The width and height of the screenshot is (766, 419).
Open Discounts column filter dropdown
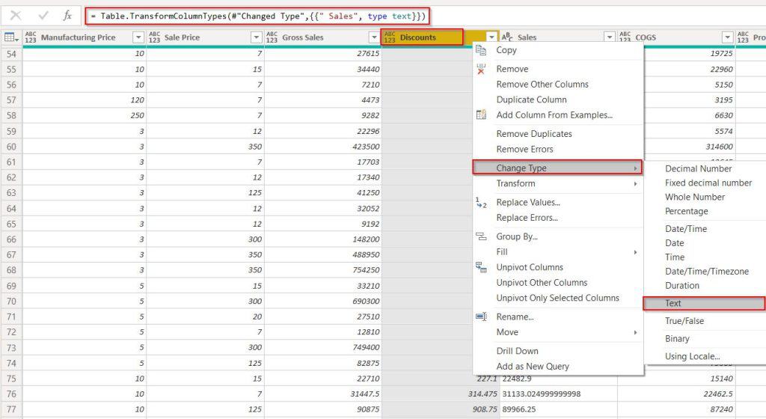coord(491,37)
